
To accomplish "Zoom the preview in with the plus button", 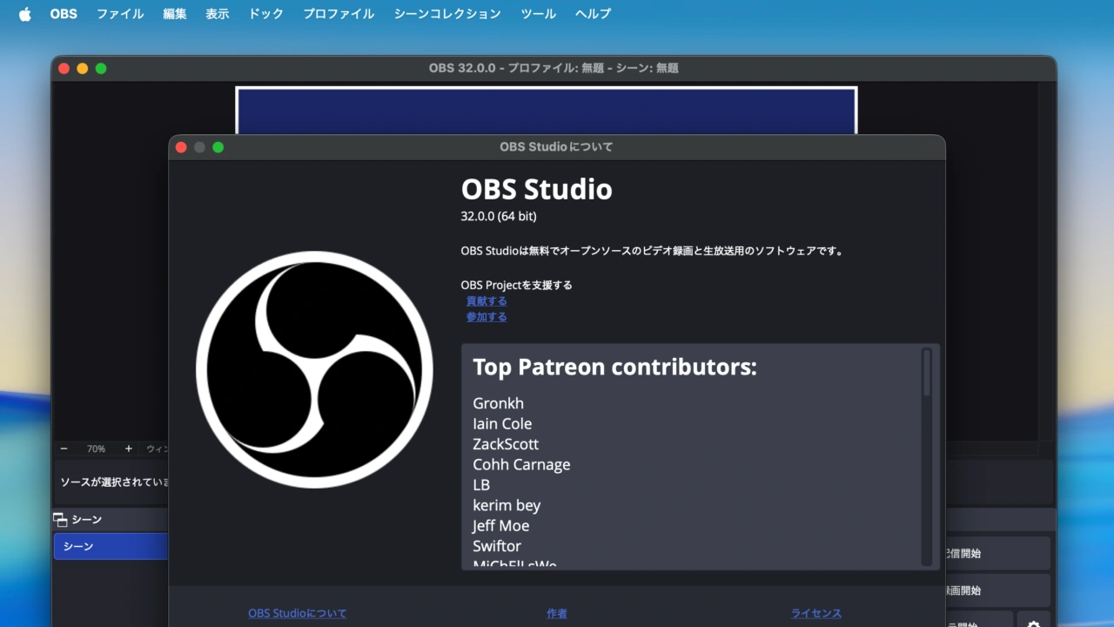I will click(128, 448).
